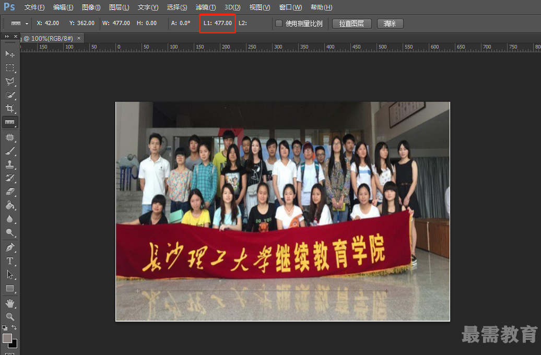Click the Photoshop Ps logo
The height and width of the screenshot is (355, 541).
[x=9, y=7]
